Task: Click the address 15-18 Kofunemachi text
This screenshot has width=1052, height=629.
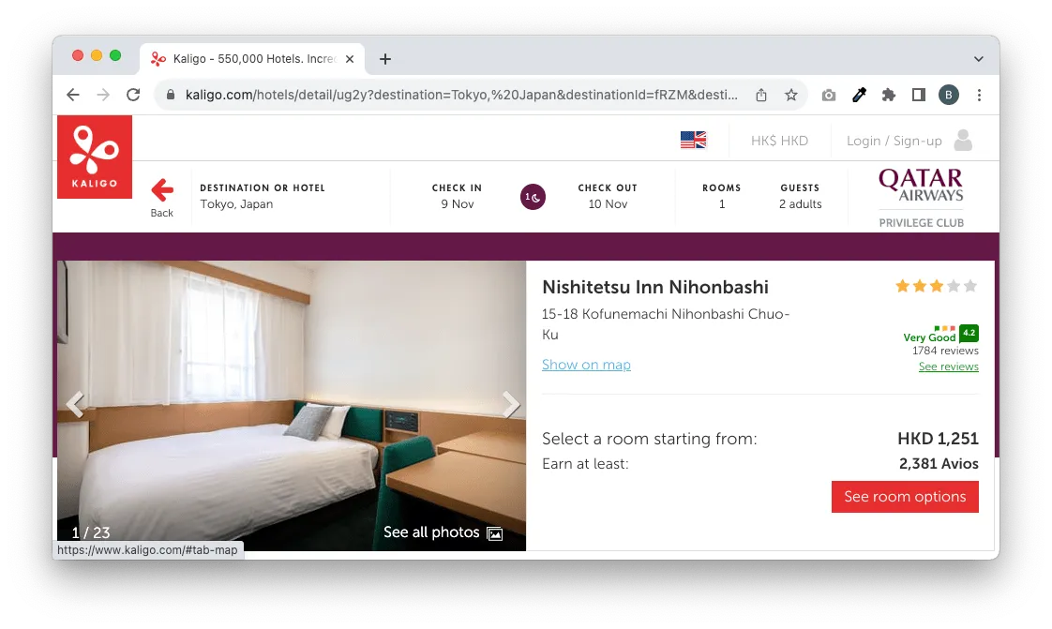Action: 667,324
